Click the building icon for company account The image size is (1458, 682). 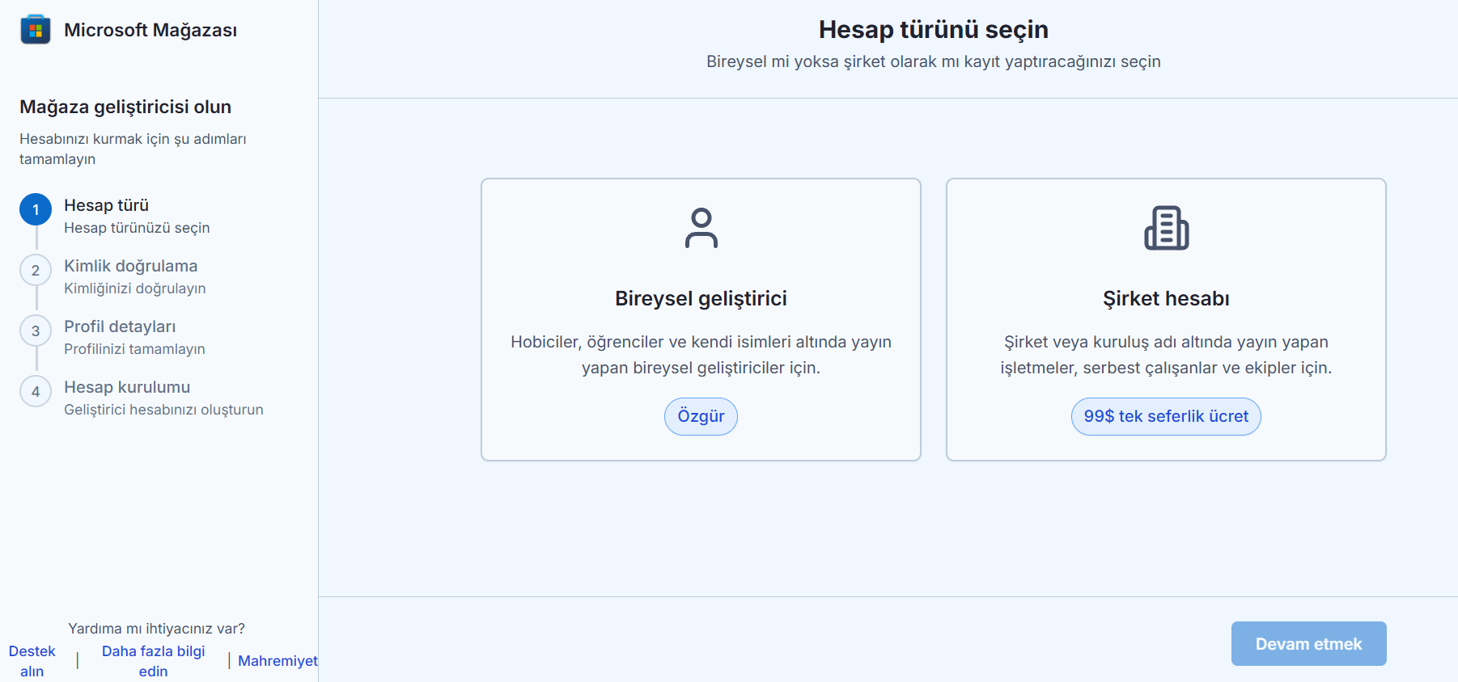point(1166,228)
